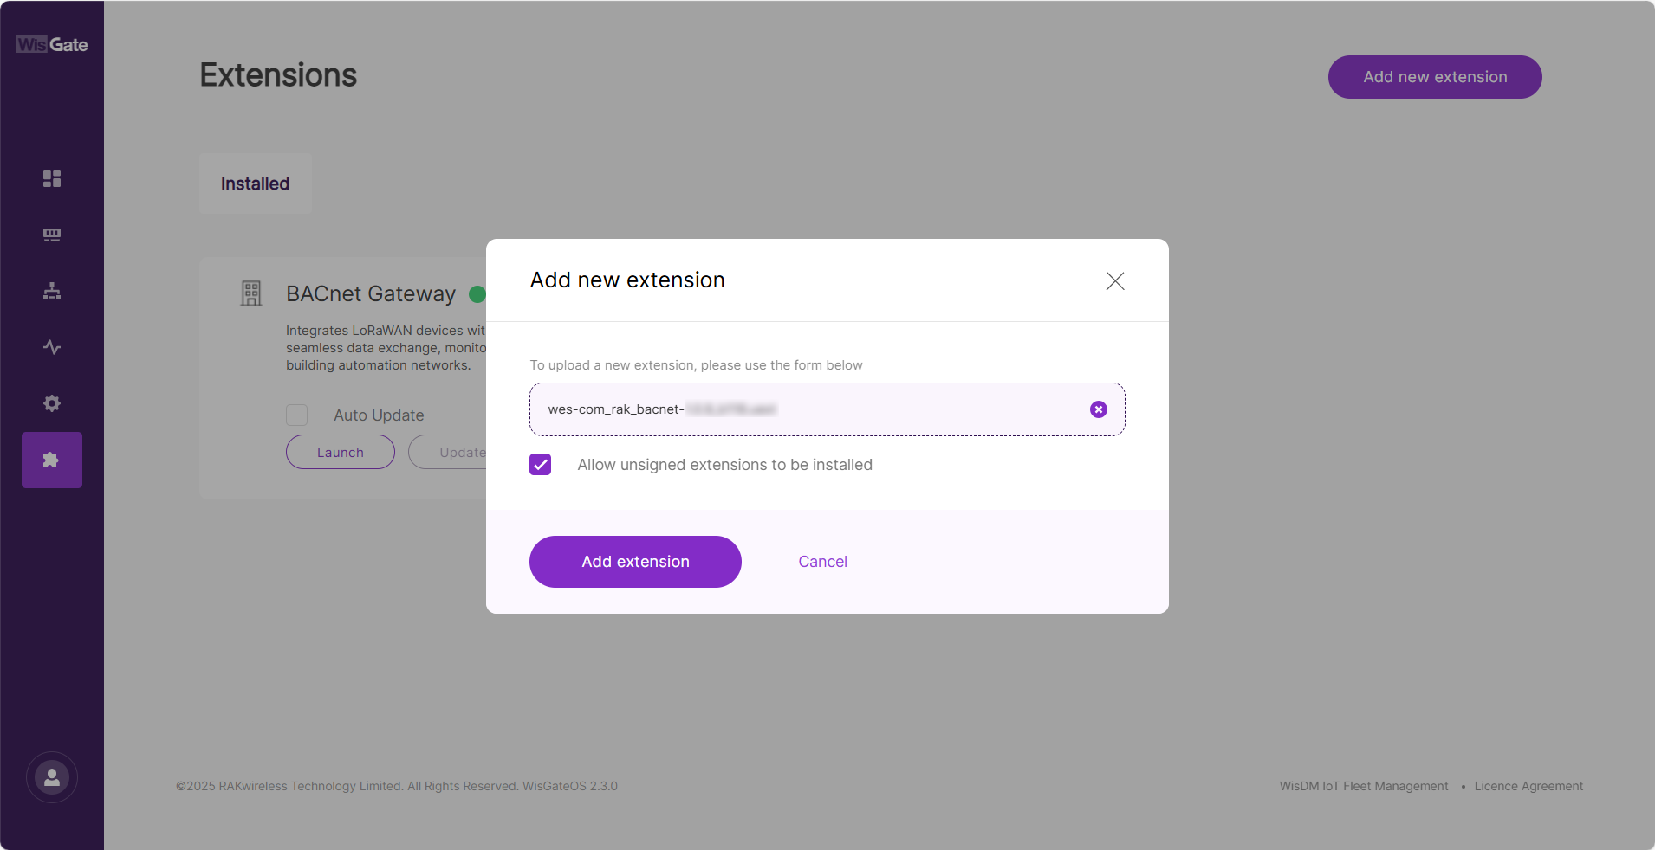The height and width of the screenshot is (850, 1655).
Task: Click the WisGate logo
Action: pyautogui.click(x=50, y=44)
